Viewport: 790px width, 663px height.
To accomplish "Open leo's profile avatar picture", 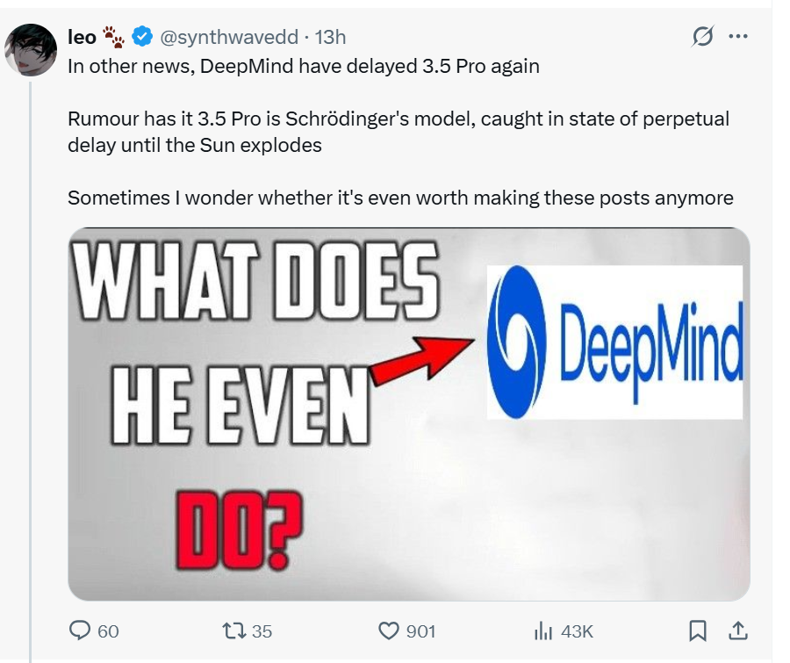I will point(31,50).
